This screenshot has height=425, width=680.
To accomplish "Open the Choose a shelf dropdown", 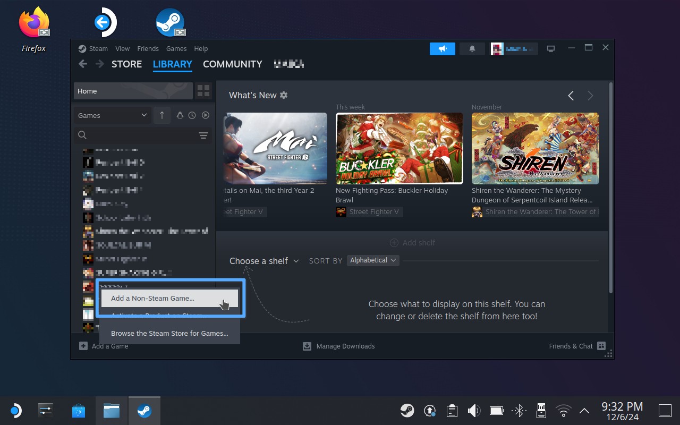I will tap(264, 261).
